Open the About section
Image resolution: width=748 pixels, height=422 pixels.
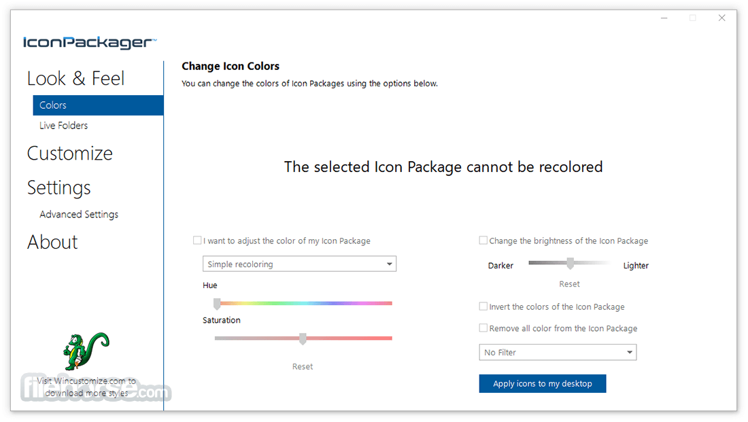[52, 242]
